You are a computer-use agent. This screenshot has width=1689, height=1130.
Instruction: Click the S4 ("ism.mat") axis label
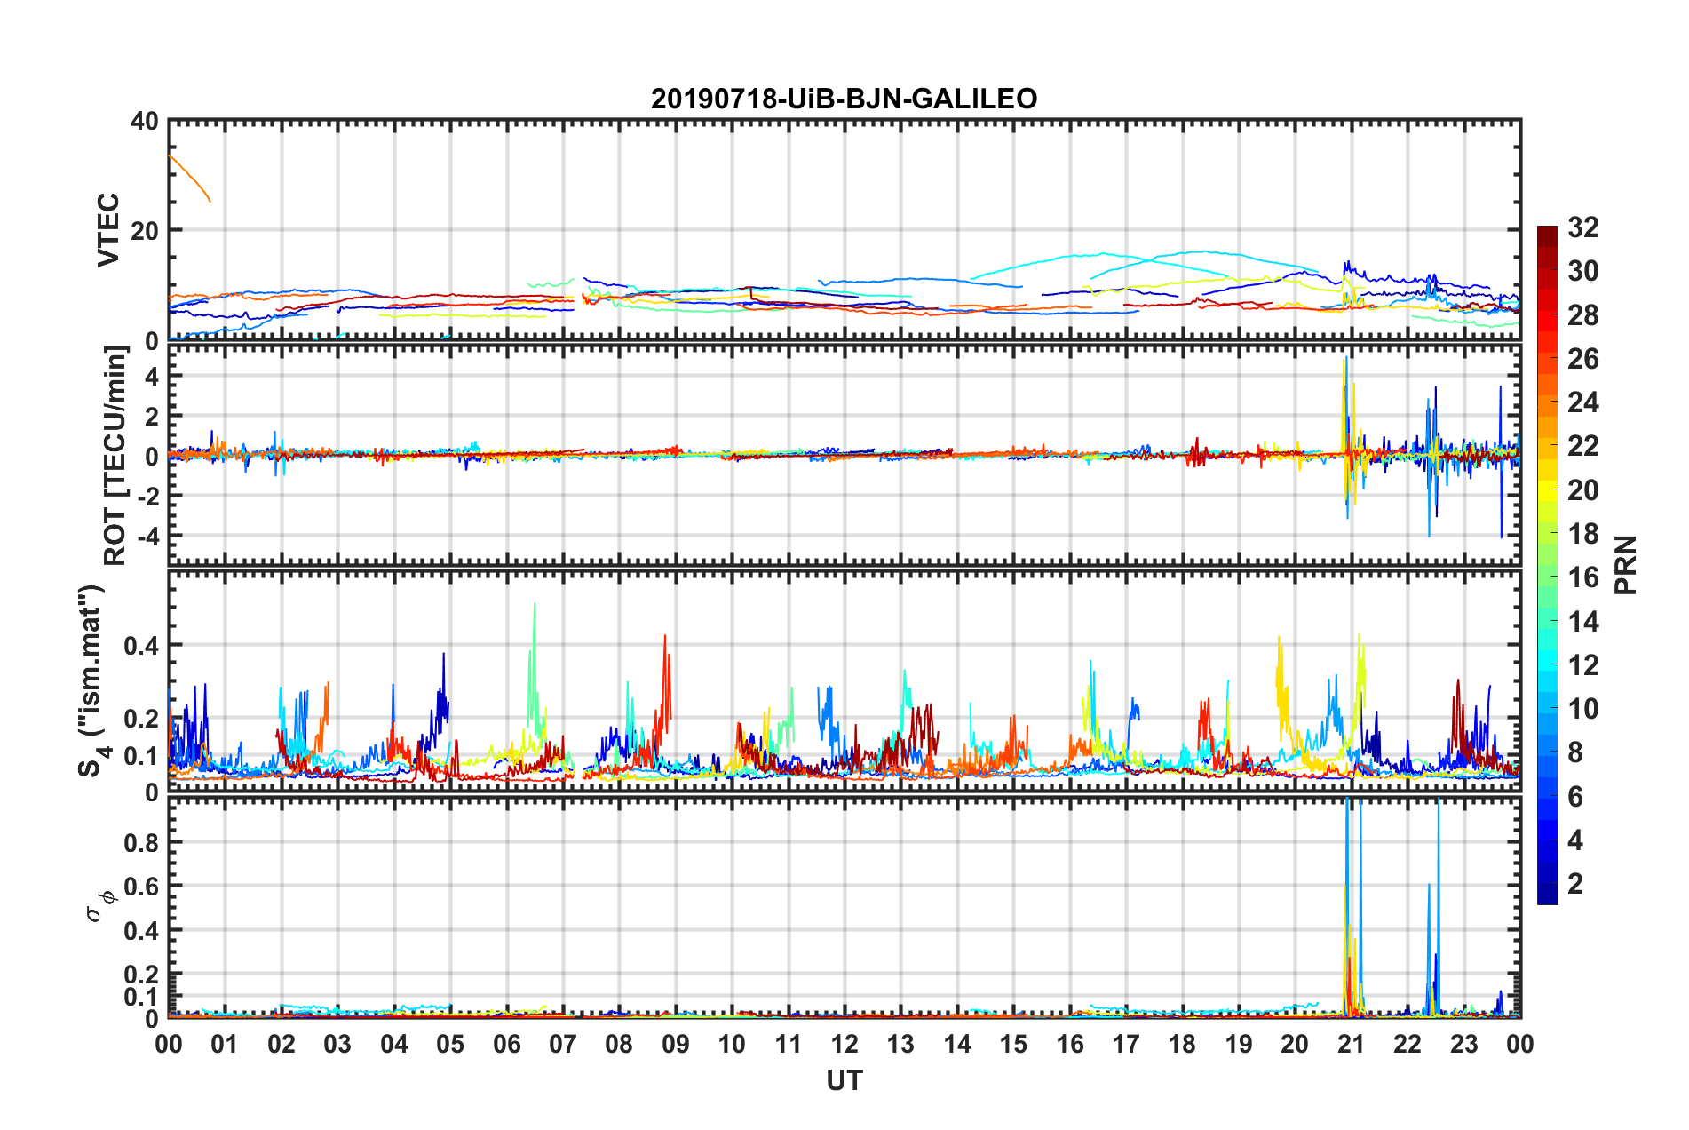coord(91,680)
